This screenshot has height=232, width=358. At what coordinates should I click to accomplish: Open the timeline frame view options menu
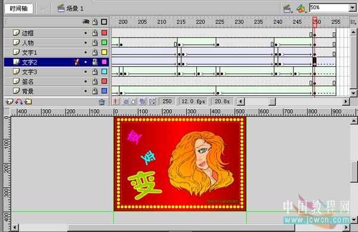(x=353, y=22)
